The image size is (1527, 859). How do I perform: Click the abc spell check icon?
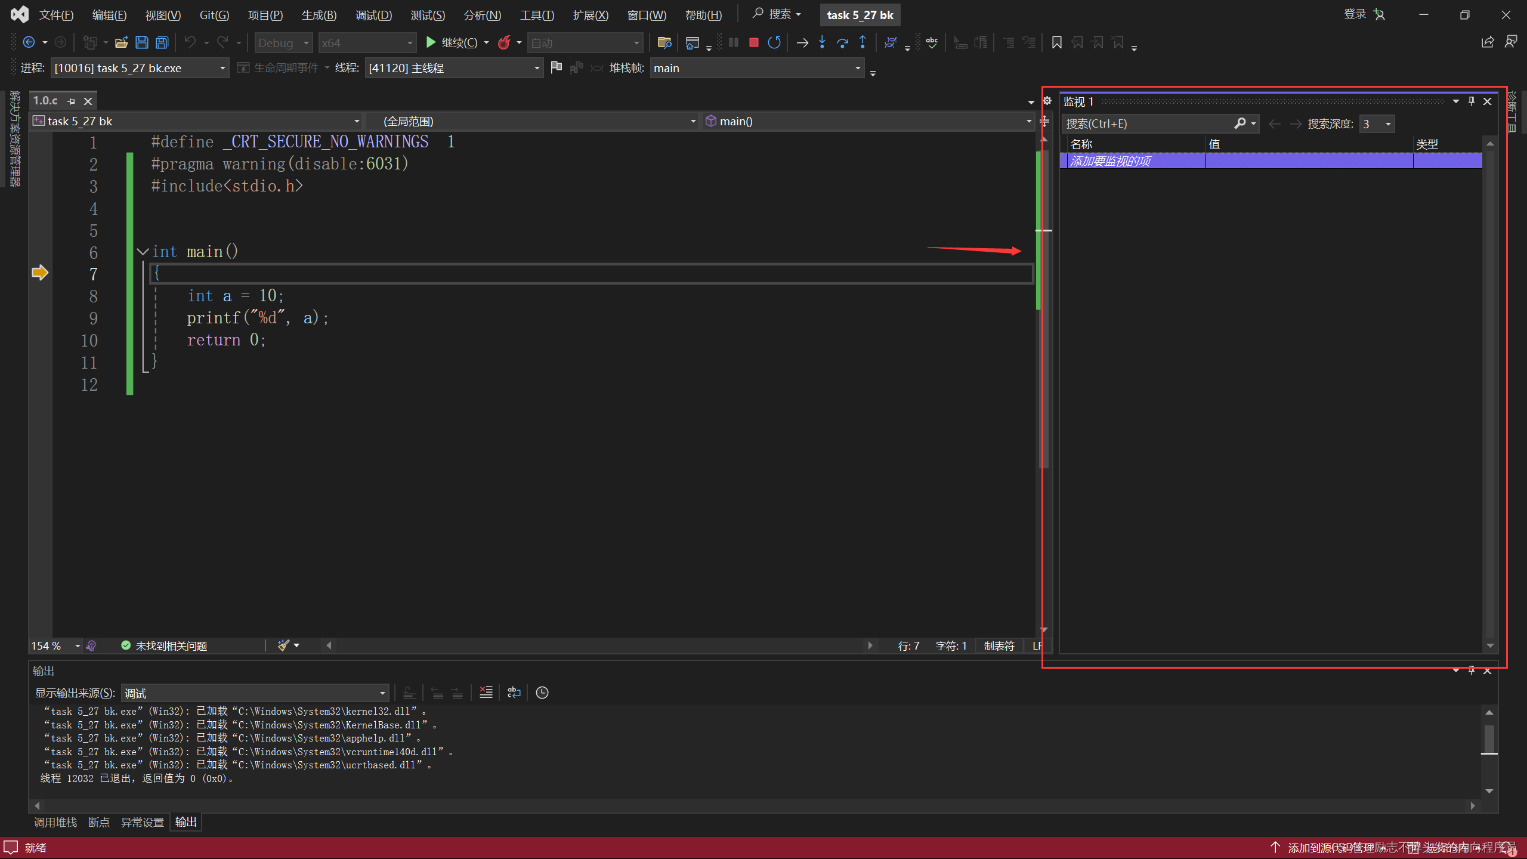[932, 42]
